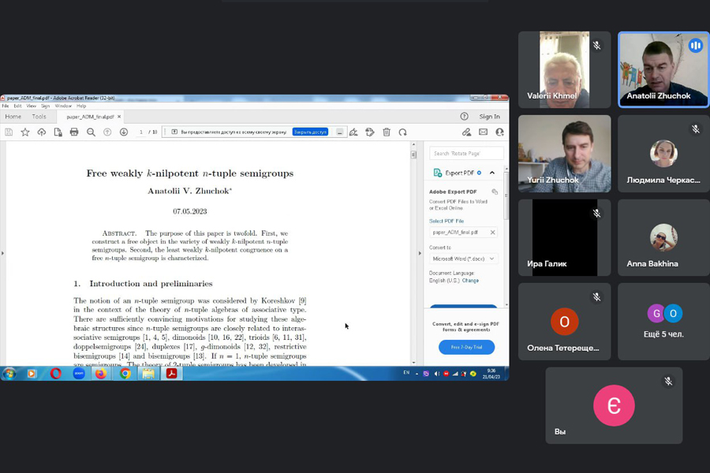The height and width of the screenshot is (473, 710).
Task: Switch to the Tools tab
Action: tap(39, 117)
